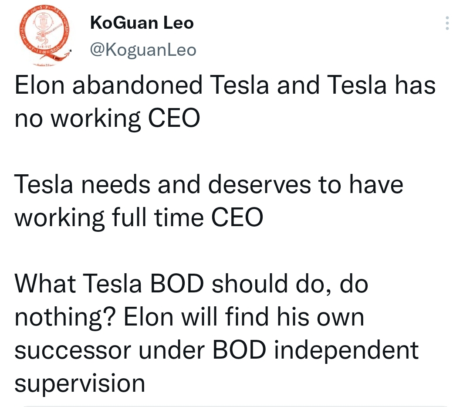Viewport: 470px width, 407px height.
Task: Click the word 'independent' in the tweet
Action: [346, 350]
